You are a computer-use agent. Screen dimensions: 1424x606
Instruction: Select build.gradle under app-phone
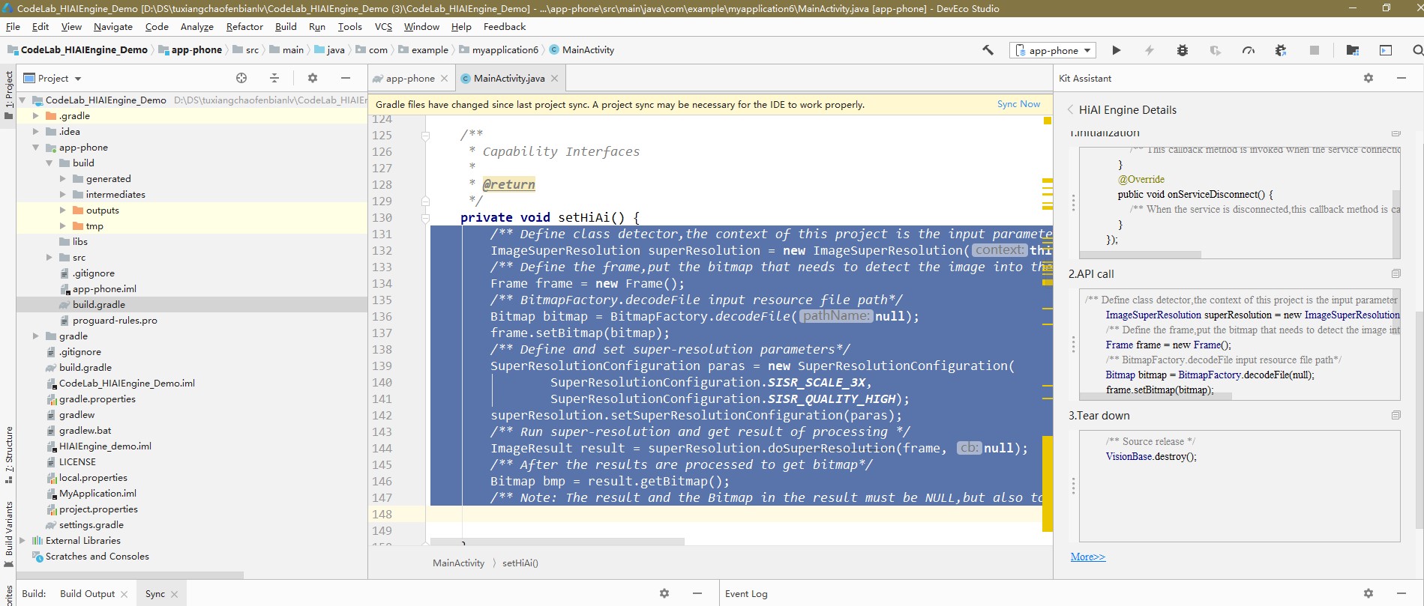point(99,305)
